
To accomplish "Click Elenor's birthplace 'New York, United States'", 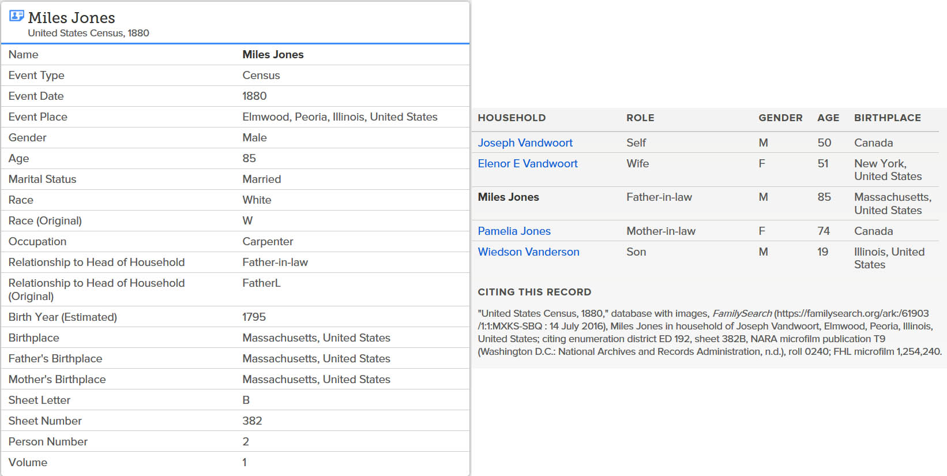I will click(888, 170).
